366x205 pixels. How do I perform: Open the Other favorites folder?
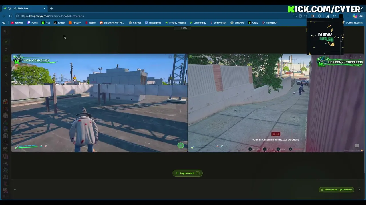(x=353, y=23)
